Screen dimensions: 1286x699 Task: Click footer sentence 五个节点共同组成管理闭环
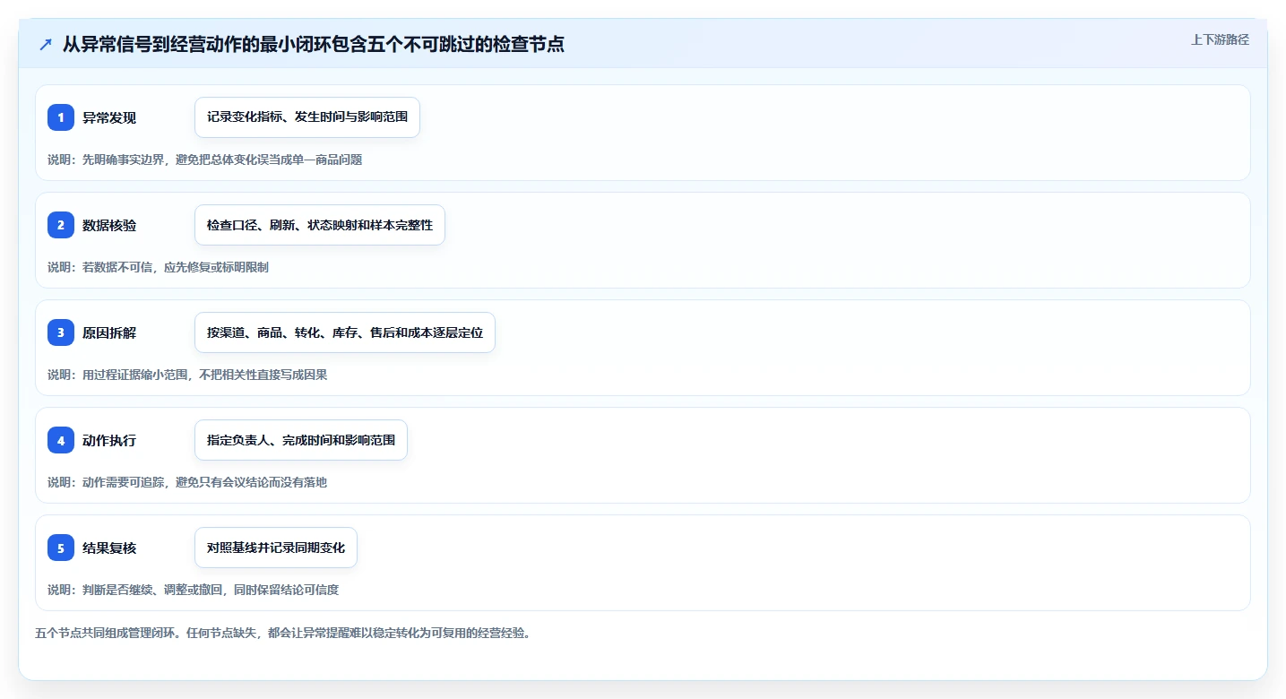coord(283,633)
